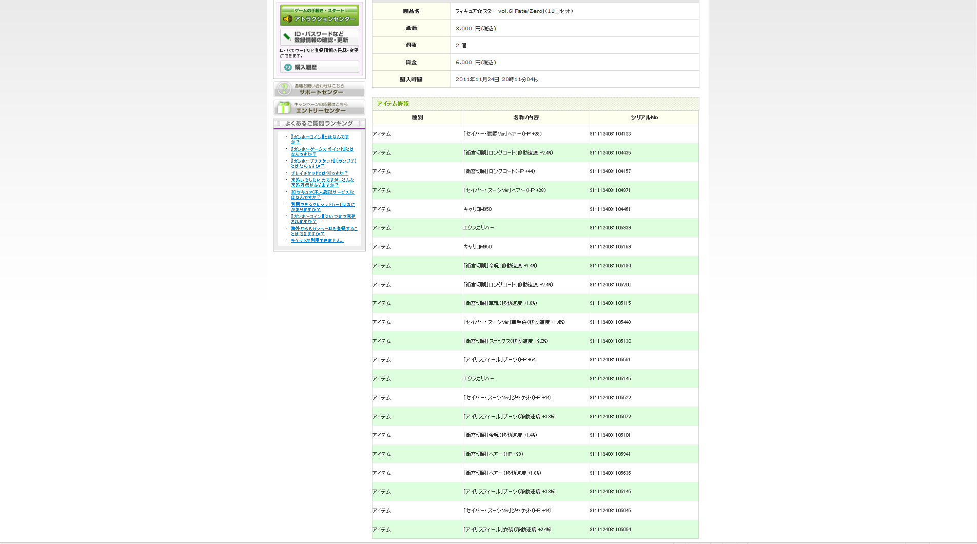Click the よくあるご質問ランキング header
This screenshot has width=977, height=544.
319,123
